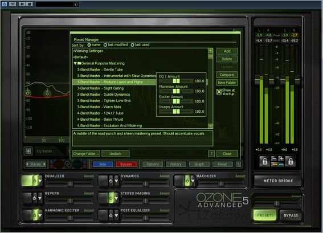This screenshot has width=323, height=233.
Task: Toggle the Post Equalizer power button
Action: pyautogui.click(x=111, y=215)
